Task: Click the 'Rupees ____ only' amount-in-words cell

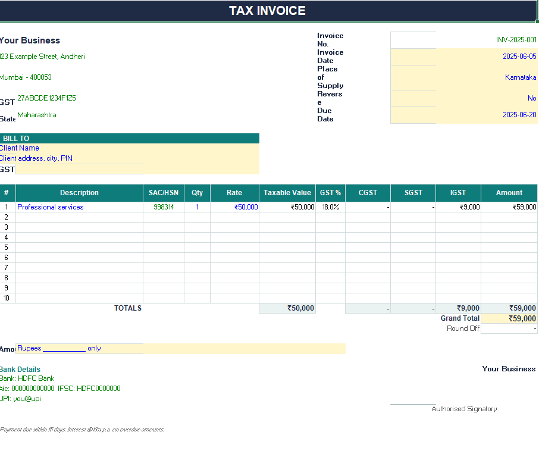Action: point(180,348)
